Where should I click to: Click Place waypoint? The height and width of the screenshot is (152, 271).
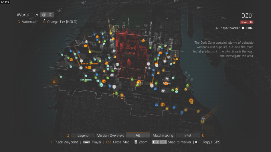66,142
